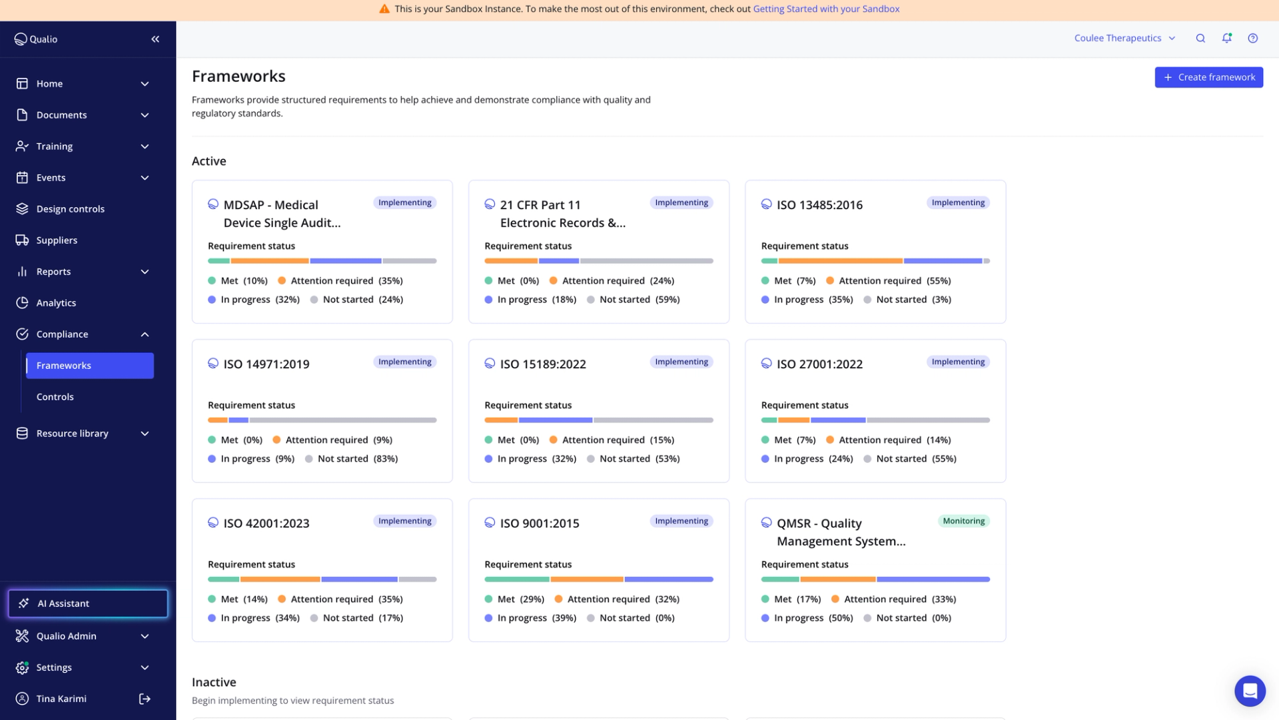This screenshot has width=1279, height=720.
Task: Click the Suppliers truck icon
Action: [22, 240]
